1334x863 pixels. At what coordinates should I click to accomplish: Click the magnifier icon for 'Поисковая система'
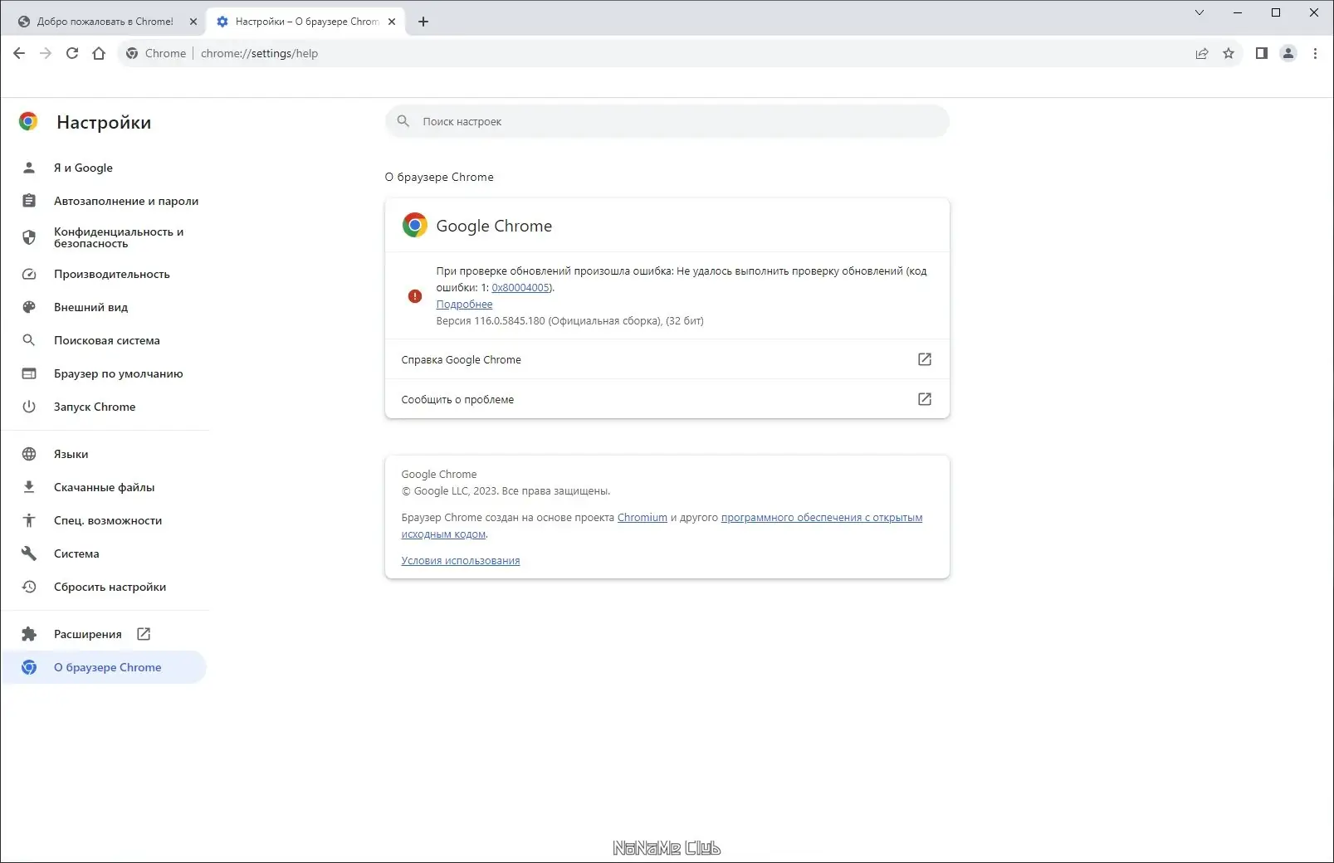pos(29,340)
